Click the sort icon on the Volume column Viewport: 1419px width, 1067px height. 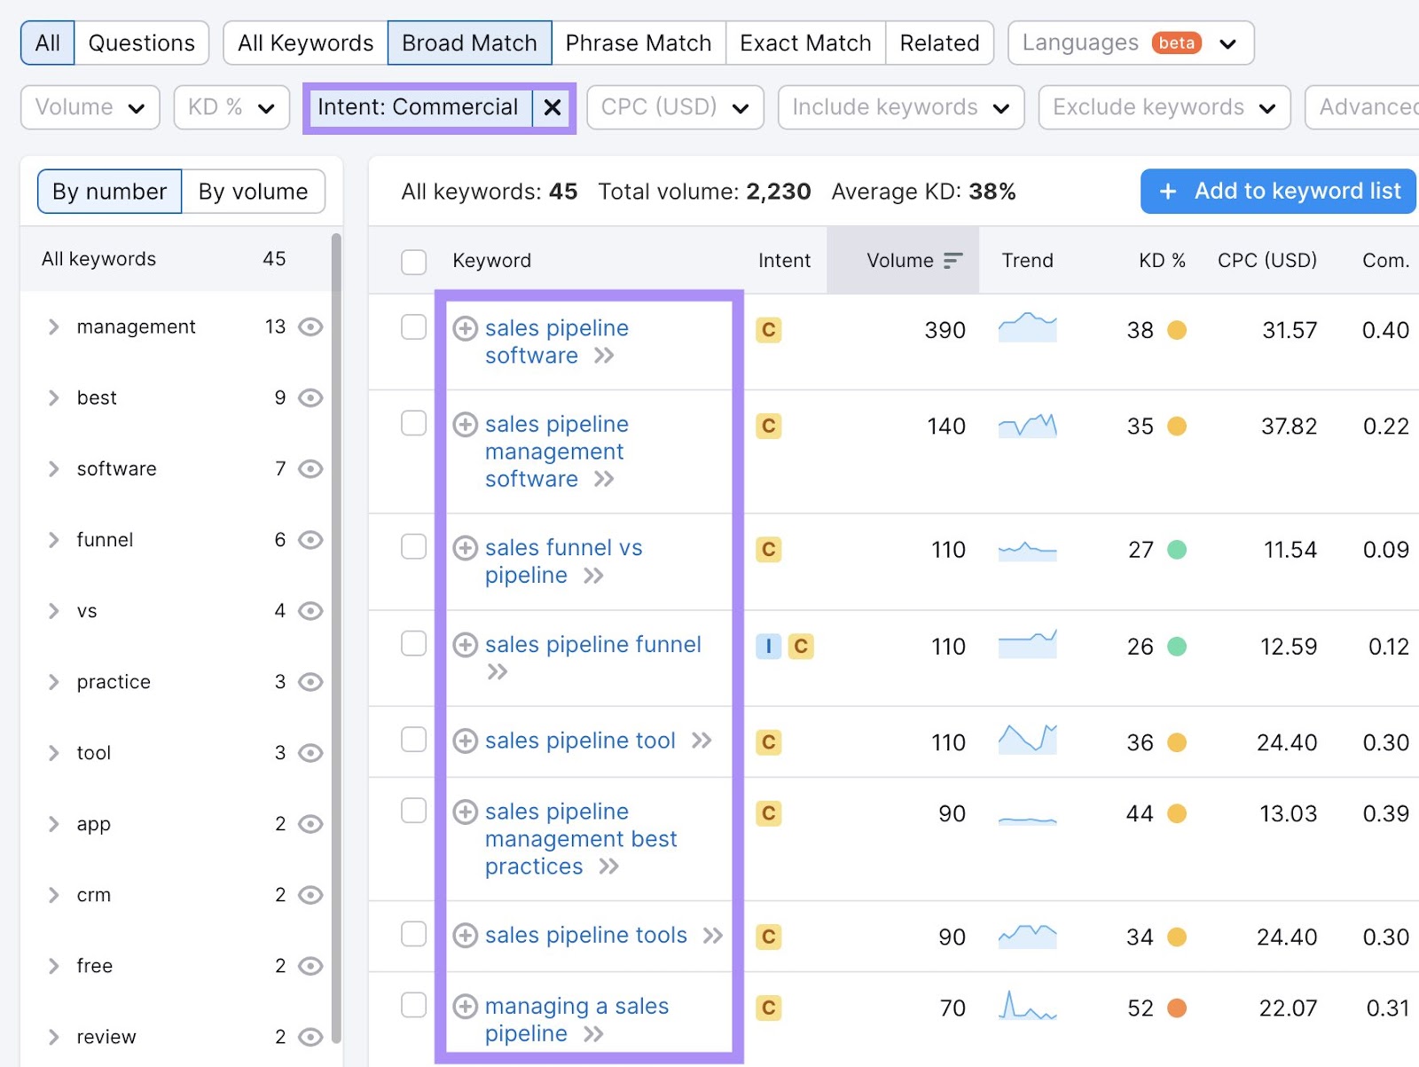[x=953, y=260]
